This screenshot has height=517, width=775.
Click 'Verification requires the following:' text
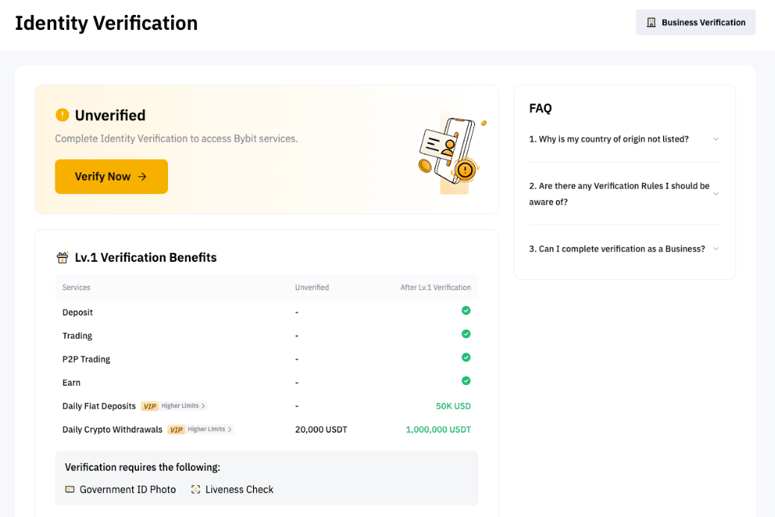(143, 467)
